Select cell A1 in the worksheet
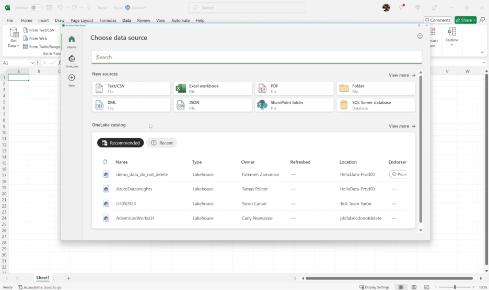The width and height of the screenshot is (489, 290). coord(18,77)
